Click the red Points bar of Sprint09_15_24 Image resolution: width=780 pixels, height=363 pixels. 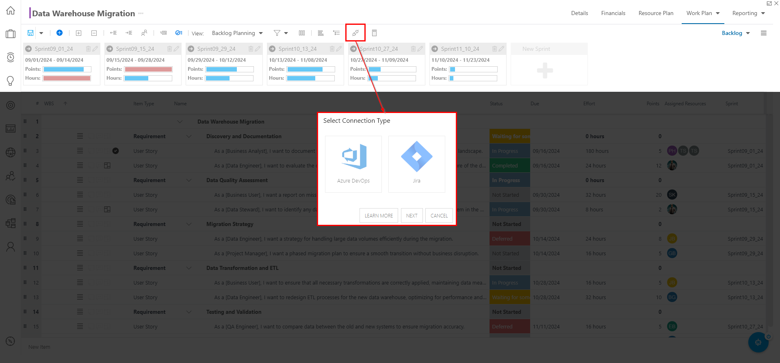click(x=148, y=70)
